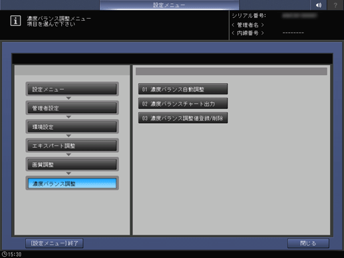Click 閉じる button
The height and width of the screenshot is (258, 344).
(308, 243)
